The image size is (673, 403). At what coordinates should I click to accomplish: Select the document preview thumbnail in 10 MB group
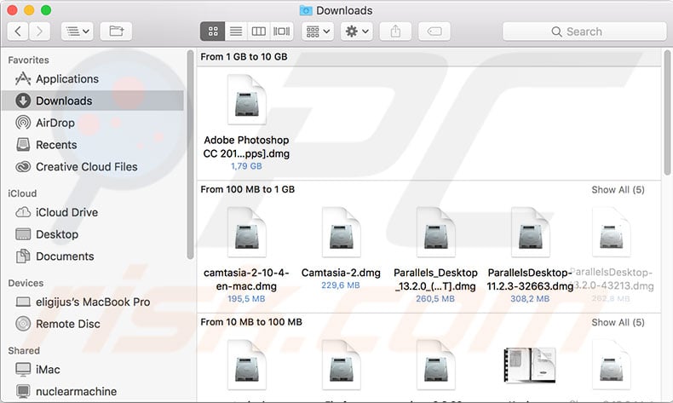tap(530, 365)
